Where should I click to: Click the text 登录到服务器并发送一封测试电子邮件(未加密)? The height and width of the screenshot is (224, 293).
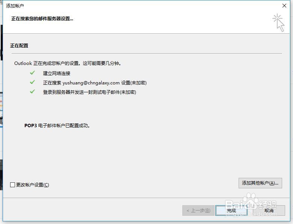(x=90, y=92)
